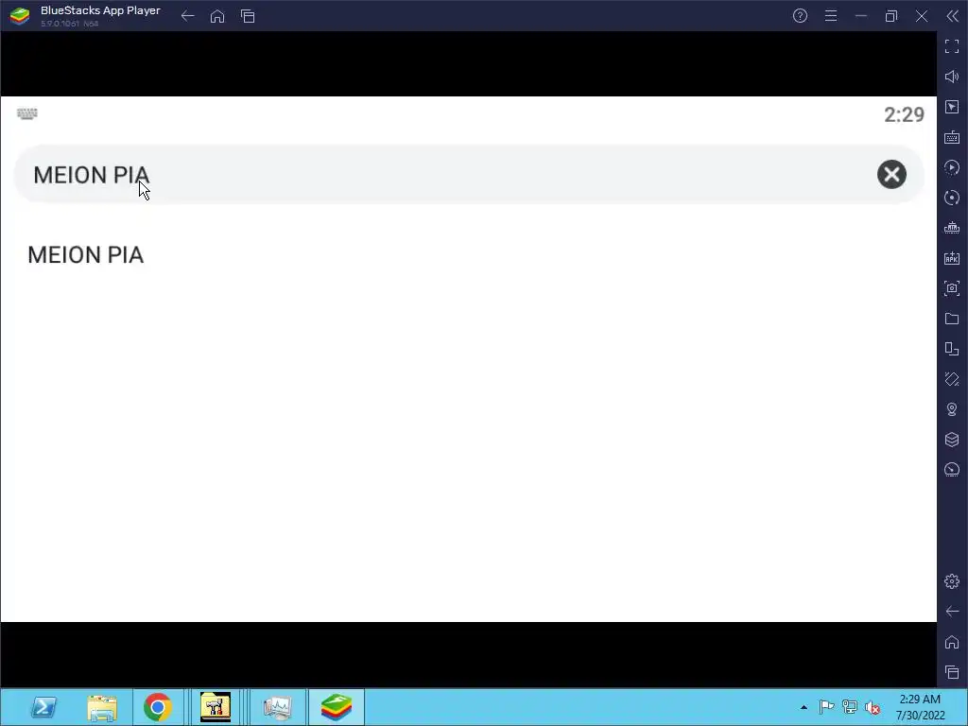
Task: Click the shake device icon in sidebar
Action: pos(952,379)
